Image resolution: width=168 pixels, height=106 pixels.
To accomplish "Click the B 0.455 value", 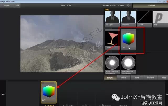I will [121, 5].
